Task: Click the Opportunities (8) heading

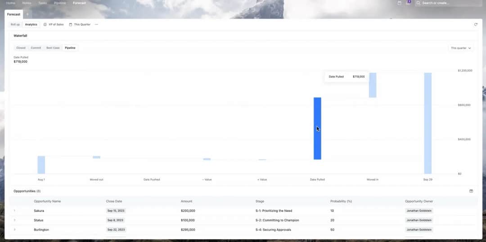Action: pos(27,191)
